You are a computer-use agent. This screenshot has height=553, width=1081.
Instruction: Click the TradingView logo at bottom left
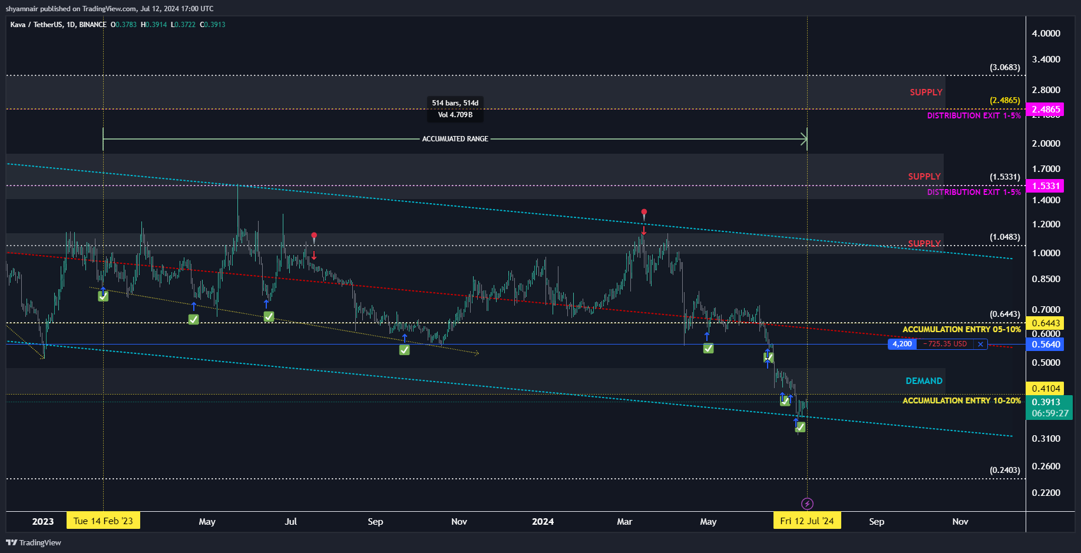pyautogui.click(x=34, y=542)
